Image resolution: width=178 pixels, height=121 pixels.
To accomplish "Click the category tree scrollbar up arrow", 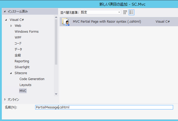I will [56, 17].
